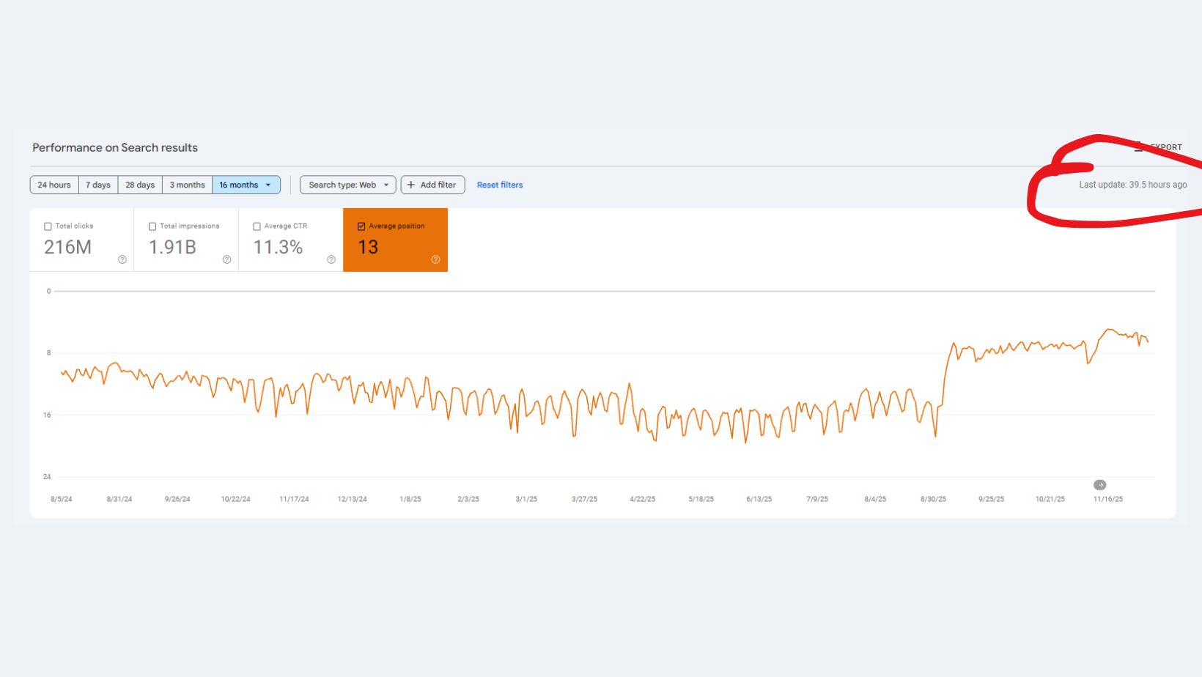1202x677 pixels.
Task: Open the Search type: Web dropdown
Action: tap(347, 185)
